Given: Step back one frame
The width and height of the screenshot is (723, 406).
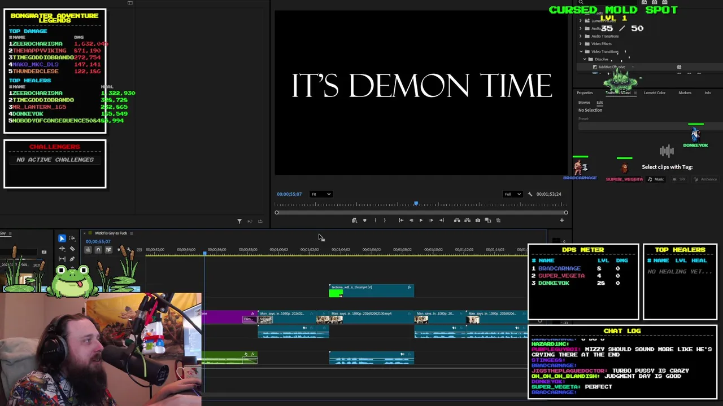Looking at the screenshot, I should click(411, 220).
